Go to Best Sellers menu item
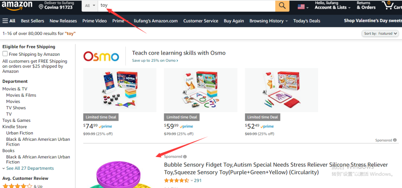The width and height of the screenshot is (402, 188). point(32,21)
